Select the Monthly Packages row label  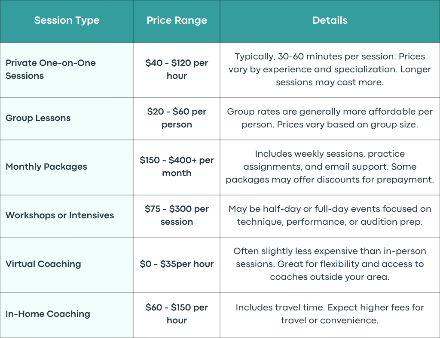pos(46,167)
